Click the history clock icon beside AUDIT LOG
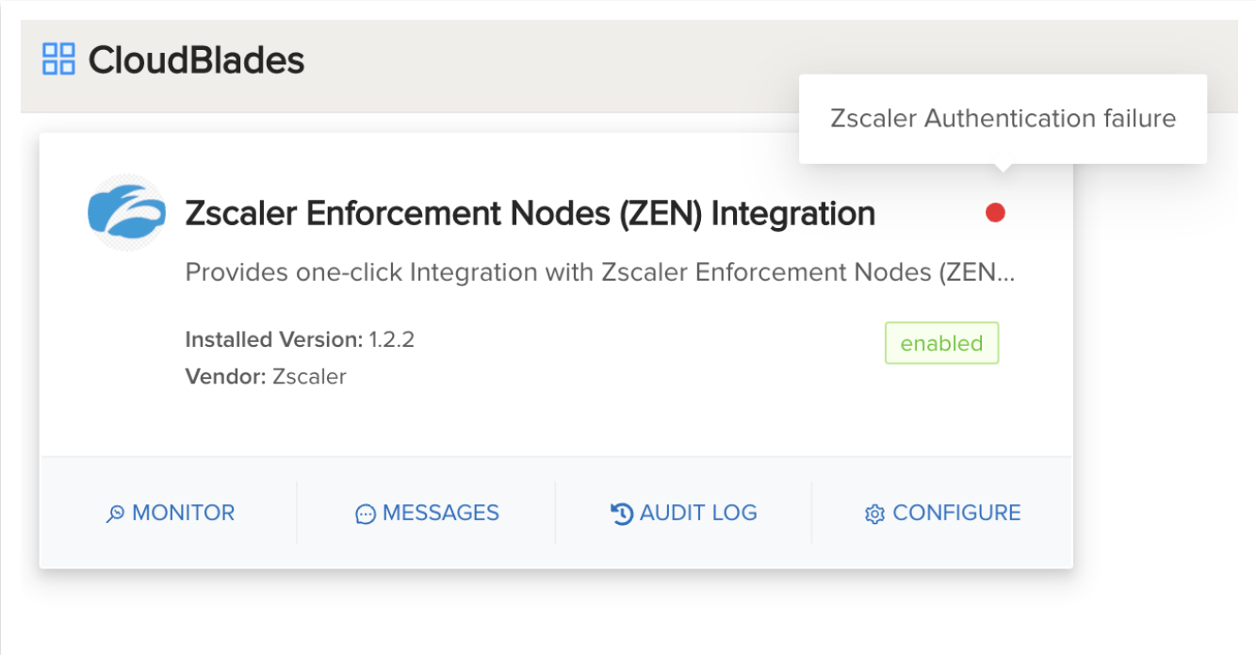Screen dimensions: 1257x655 (x=622, y=514)
